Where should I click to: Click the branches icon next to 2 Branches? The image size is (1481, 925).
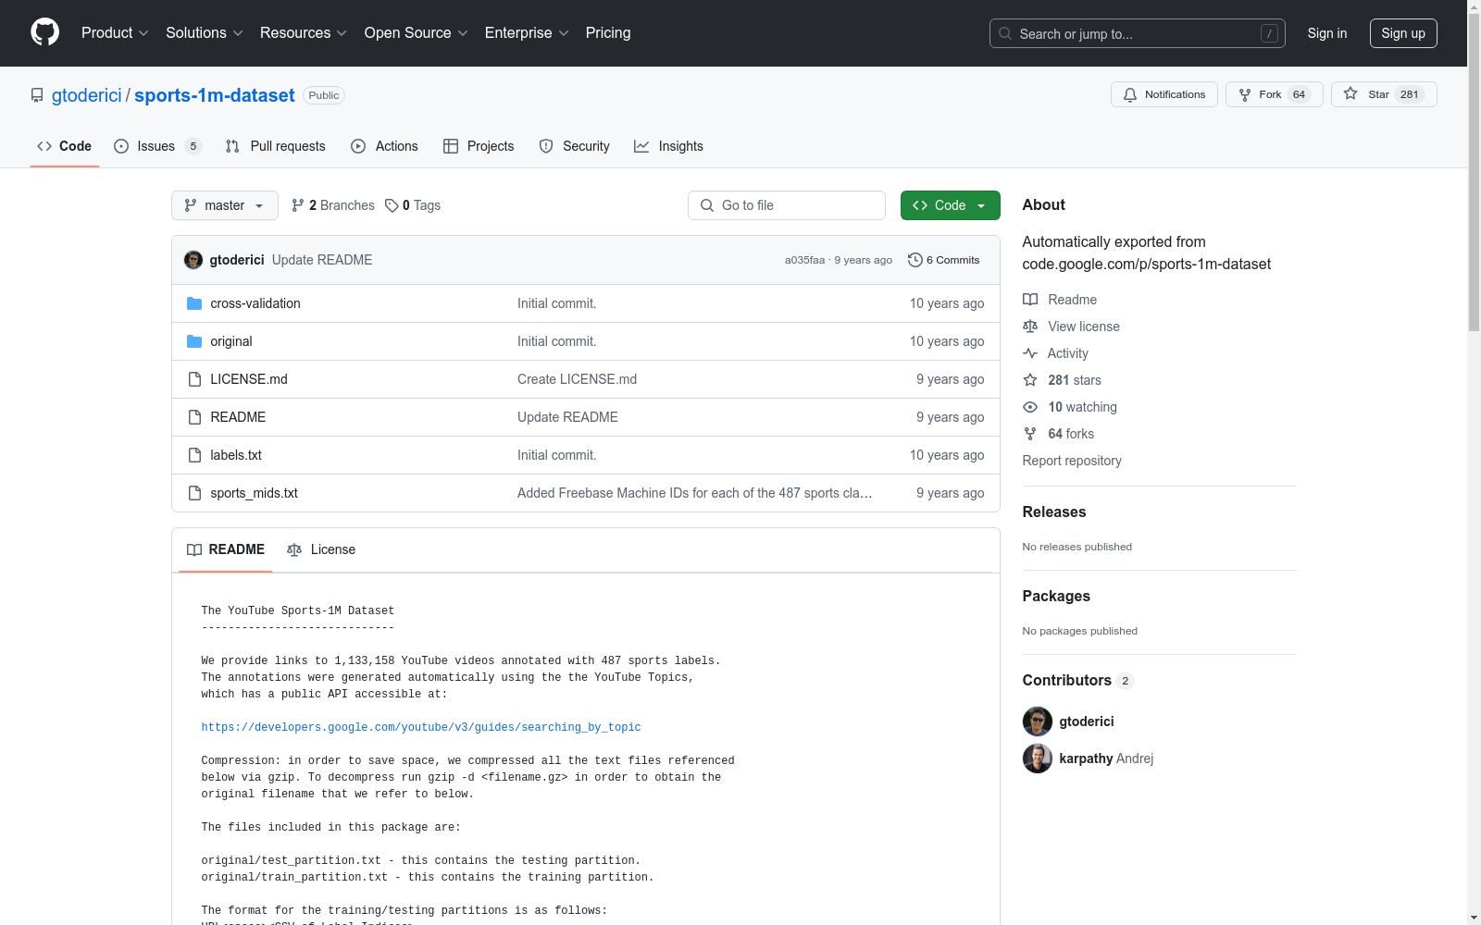(298, 205)
